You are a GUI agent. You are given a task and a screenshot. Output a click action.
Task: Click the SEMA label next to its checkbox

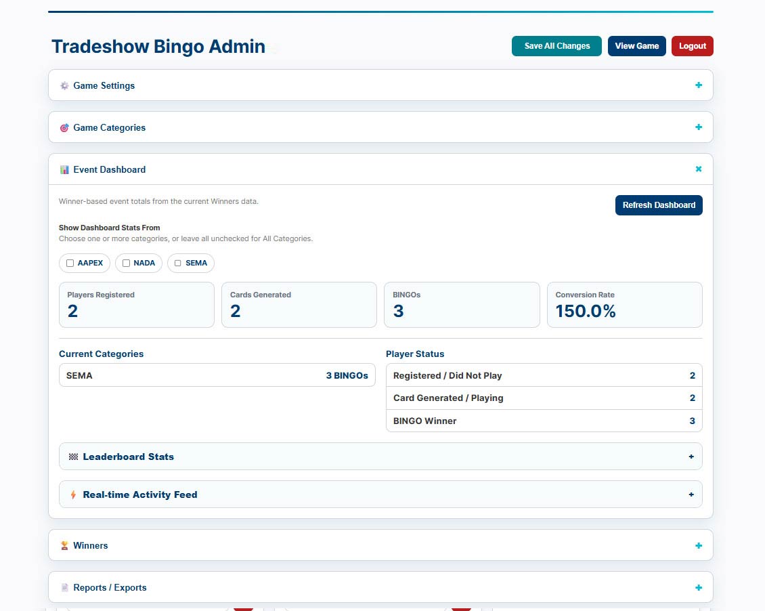(x=196, y=263)
